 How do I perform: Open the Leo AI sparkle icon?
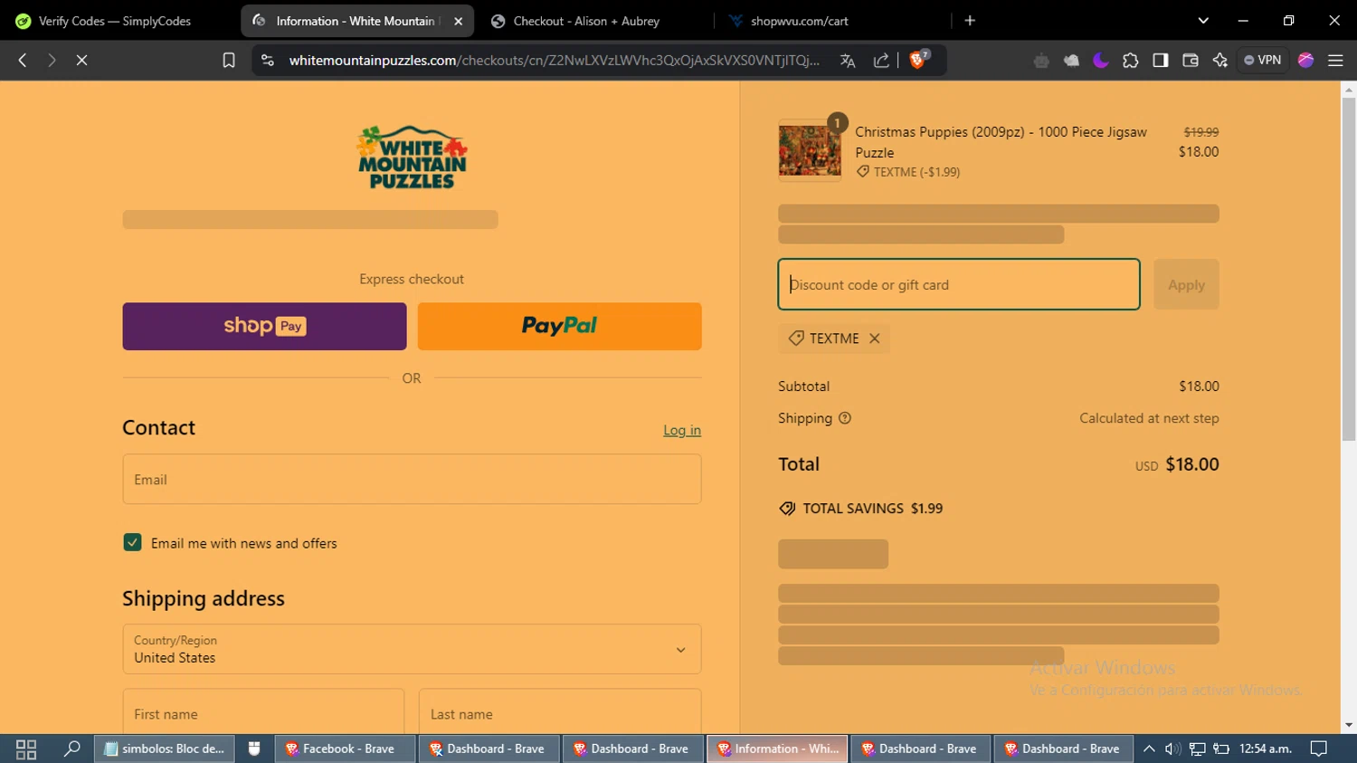coord(1220,60)
